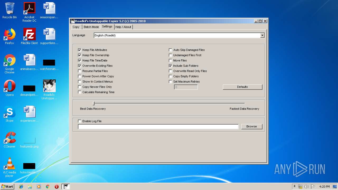Open the Windows Start menu
Viewport: 338px width, 190px height.
(7, 187)
